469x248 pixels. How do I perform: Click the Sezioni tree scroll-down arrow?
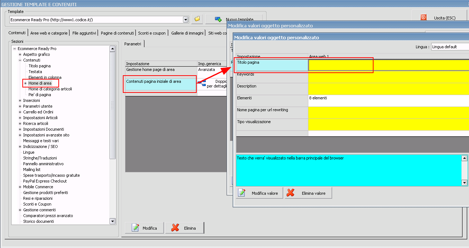[x=112, y=221]
